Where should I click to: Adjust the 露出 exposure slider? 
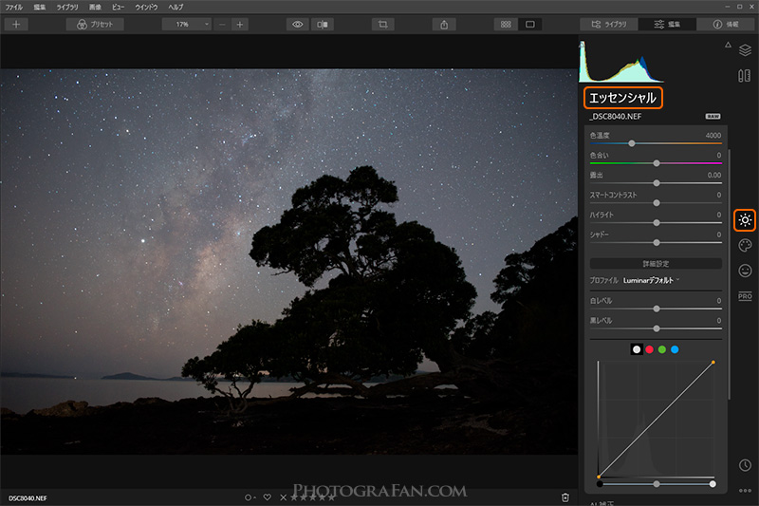coord(656,183)
